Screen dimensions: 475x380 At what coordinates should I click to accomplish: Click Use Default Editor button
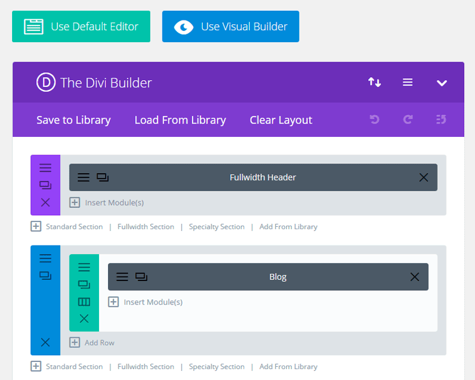click(x=81, y=27)
